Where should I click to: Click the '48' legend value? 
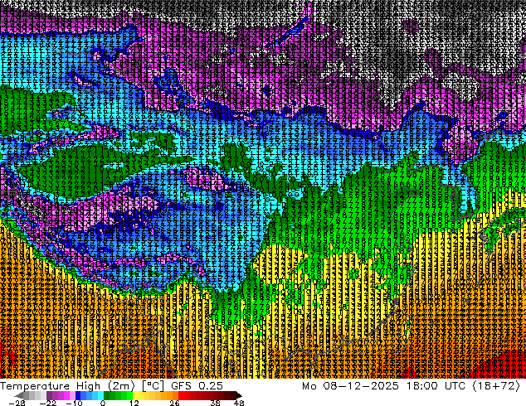tap(239, 403)
